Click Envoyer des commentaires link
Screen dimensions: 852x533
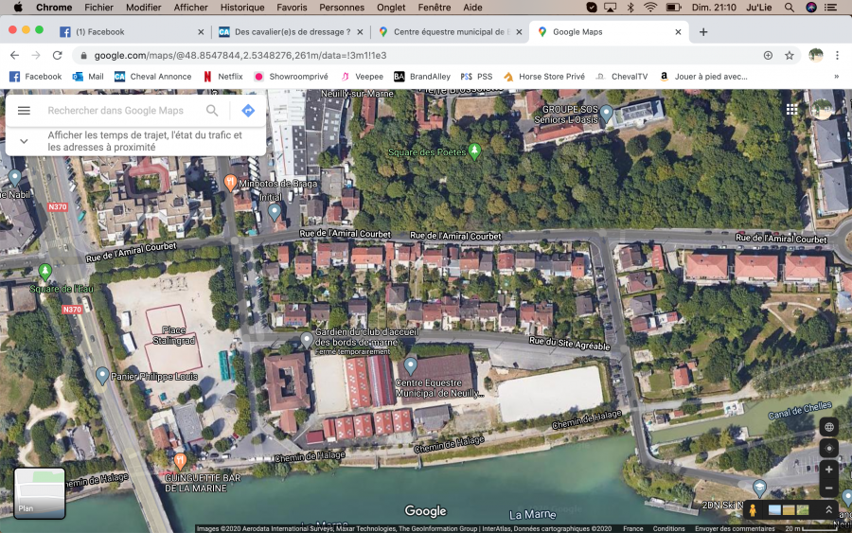click(735, 528)
